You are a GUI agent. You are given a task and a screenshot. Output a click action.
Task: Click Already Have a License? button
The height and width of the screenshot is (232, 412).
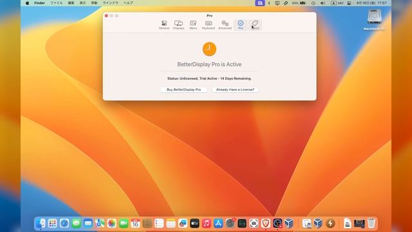click(235, 90)
